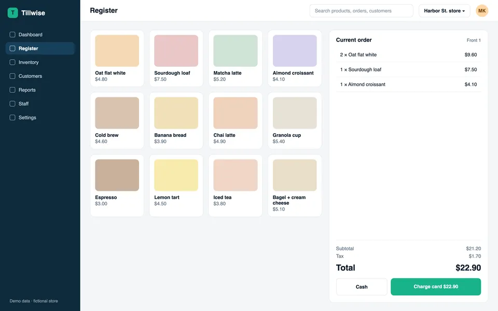Choose Cash payment

pos(362,287)
